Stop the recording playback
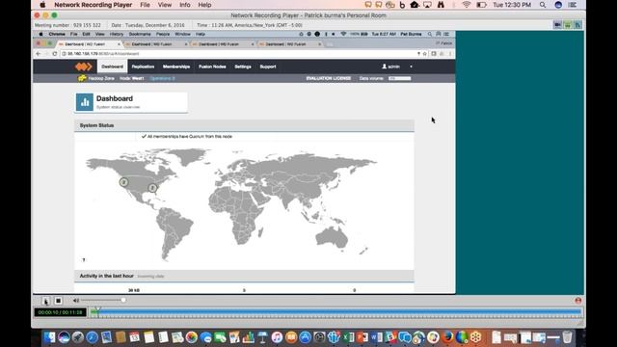This screenshot has width=617, height=347. point(58,301)
